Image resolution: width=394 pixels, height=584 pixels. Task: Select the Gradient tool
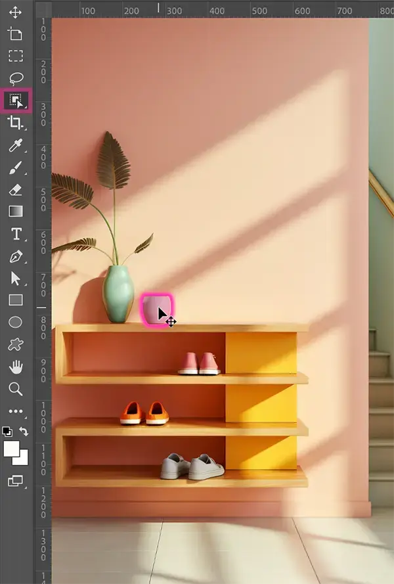click(x=16, y=212)
